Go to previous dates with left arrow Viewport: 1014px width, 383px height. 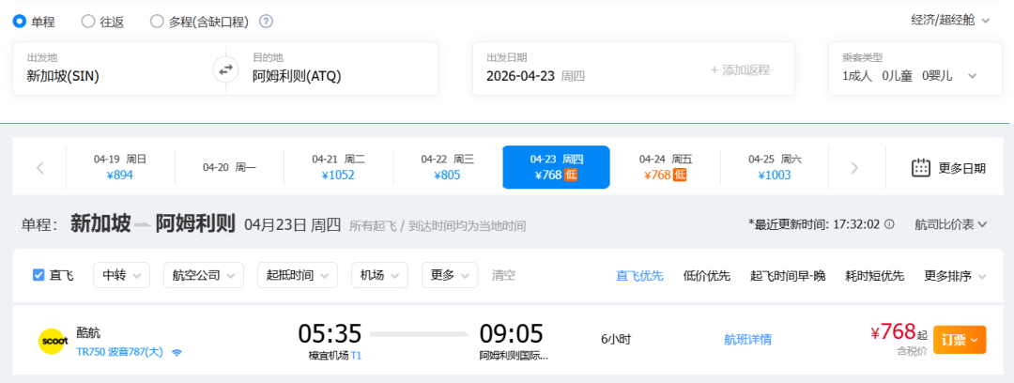pyautogui.click(x=40, y=168)
